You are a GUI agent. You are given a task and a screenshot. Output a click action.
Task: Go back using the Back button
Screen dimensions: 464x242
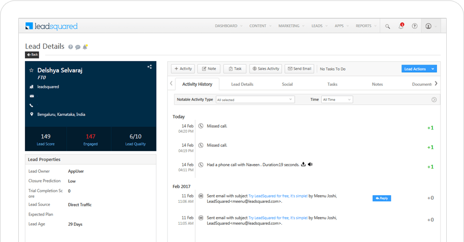pos(32,54)
